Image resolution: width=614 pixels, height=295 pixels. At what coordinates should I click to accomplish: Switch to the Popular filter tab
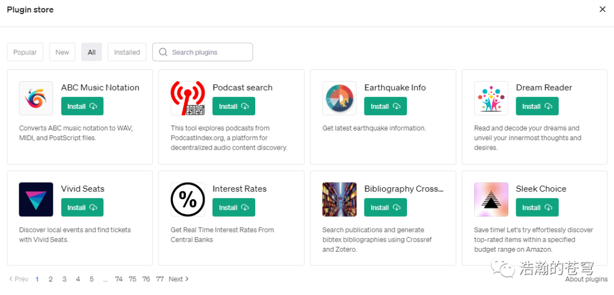[25, 52]
